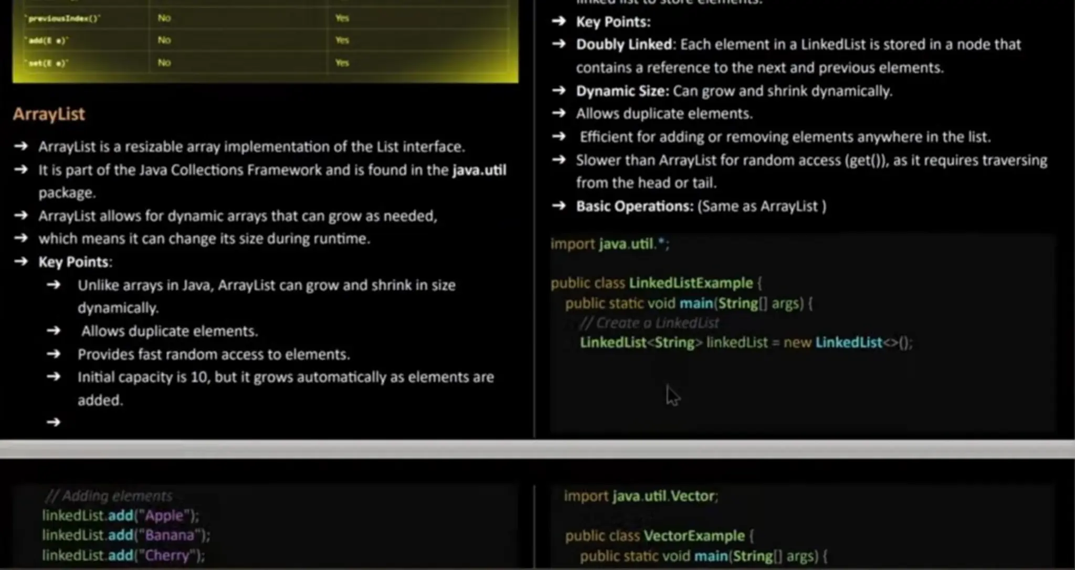Screen dimensions: 1075x570
Task: Click '(Same as ArrayList )' text
Action: tap(762, 206)
